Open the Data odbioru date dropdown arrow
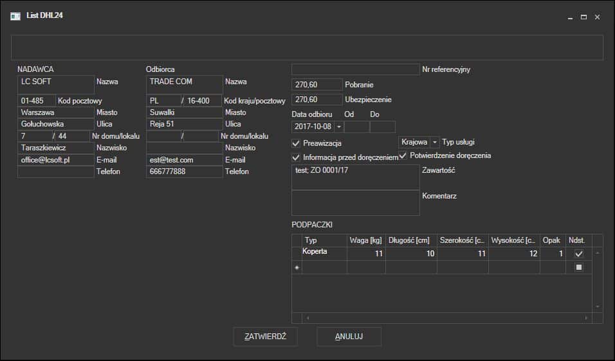615x361 pixels. (339, 127)
